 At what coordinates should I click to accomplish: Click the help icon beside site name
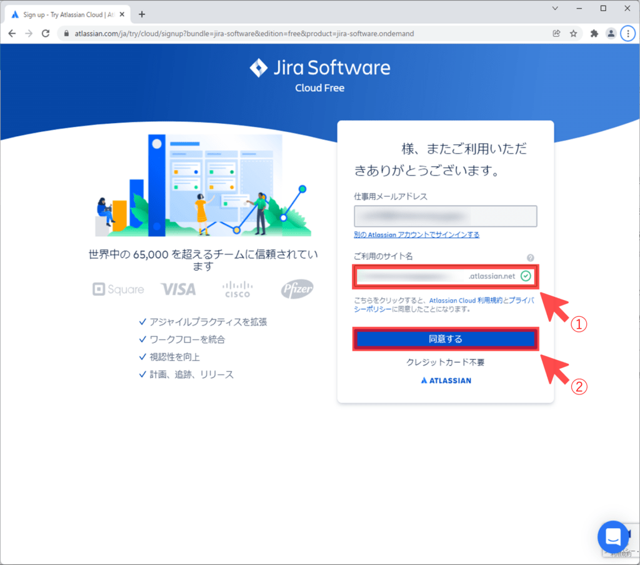[530, 257]
